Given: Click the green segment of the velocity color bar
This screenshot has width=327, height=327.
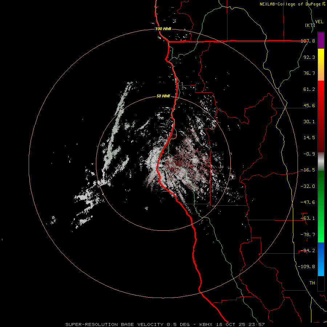Looking at the screenshot, I should tap(321, 206).
